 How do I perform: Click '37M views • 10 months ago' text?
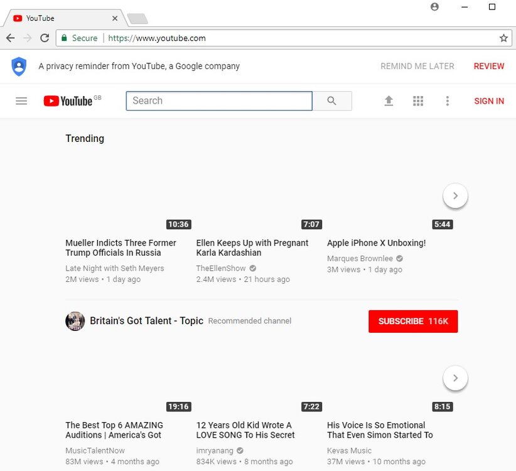click(x=376, y=462)
